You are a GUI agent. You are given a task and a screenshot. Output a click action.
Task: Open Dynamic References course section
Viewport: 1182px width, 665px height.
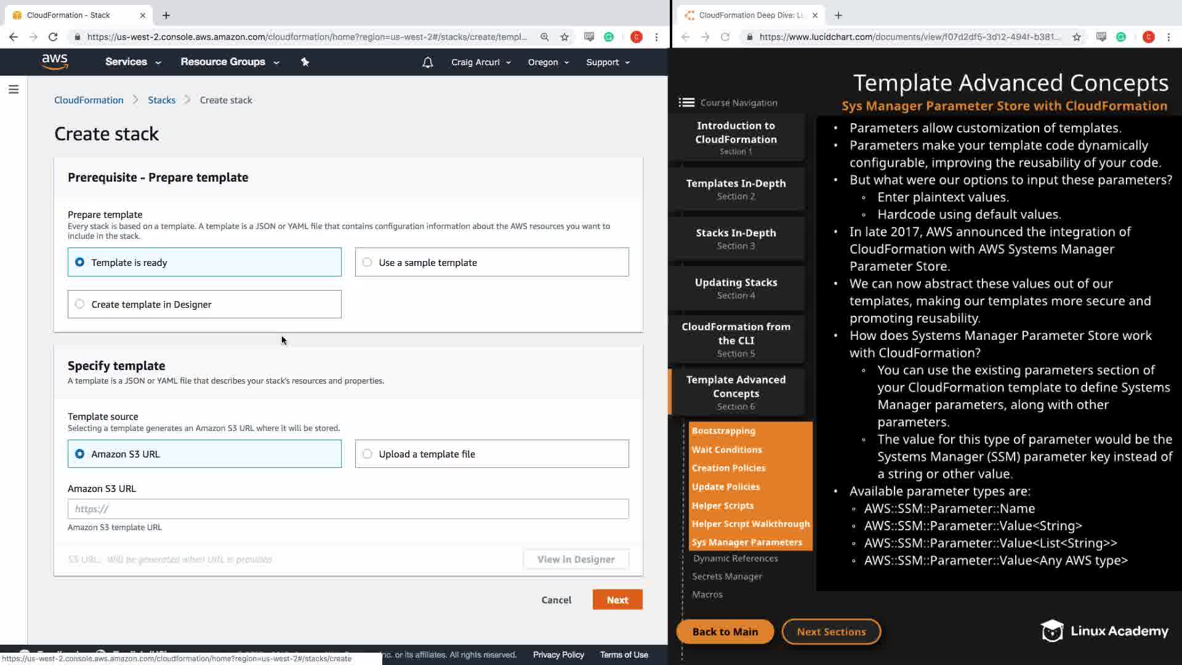pyautogui.click(x=735, y=558)
